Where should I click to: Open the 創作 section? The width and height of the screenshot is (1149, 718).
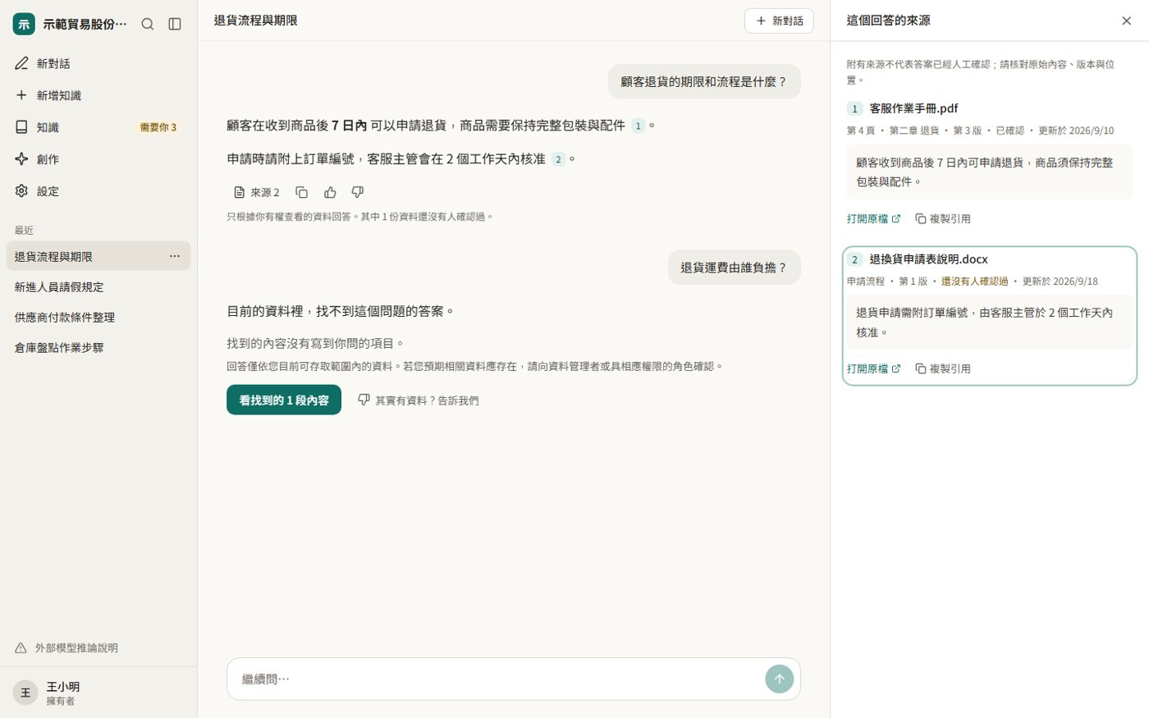[98, 159]
